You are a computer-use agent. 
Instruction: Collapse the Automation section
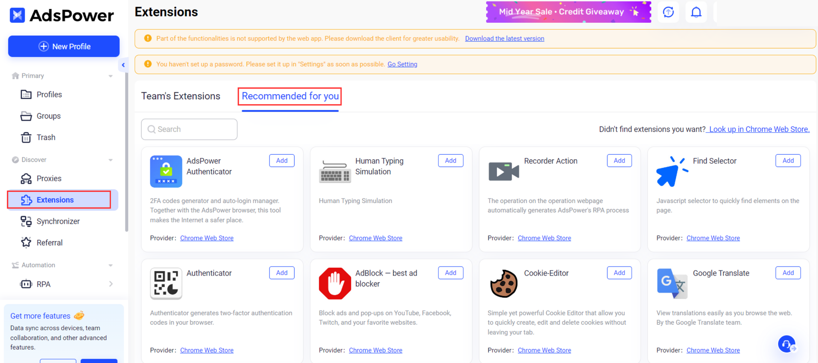pyautogui.click(x=111, y=265)
